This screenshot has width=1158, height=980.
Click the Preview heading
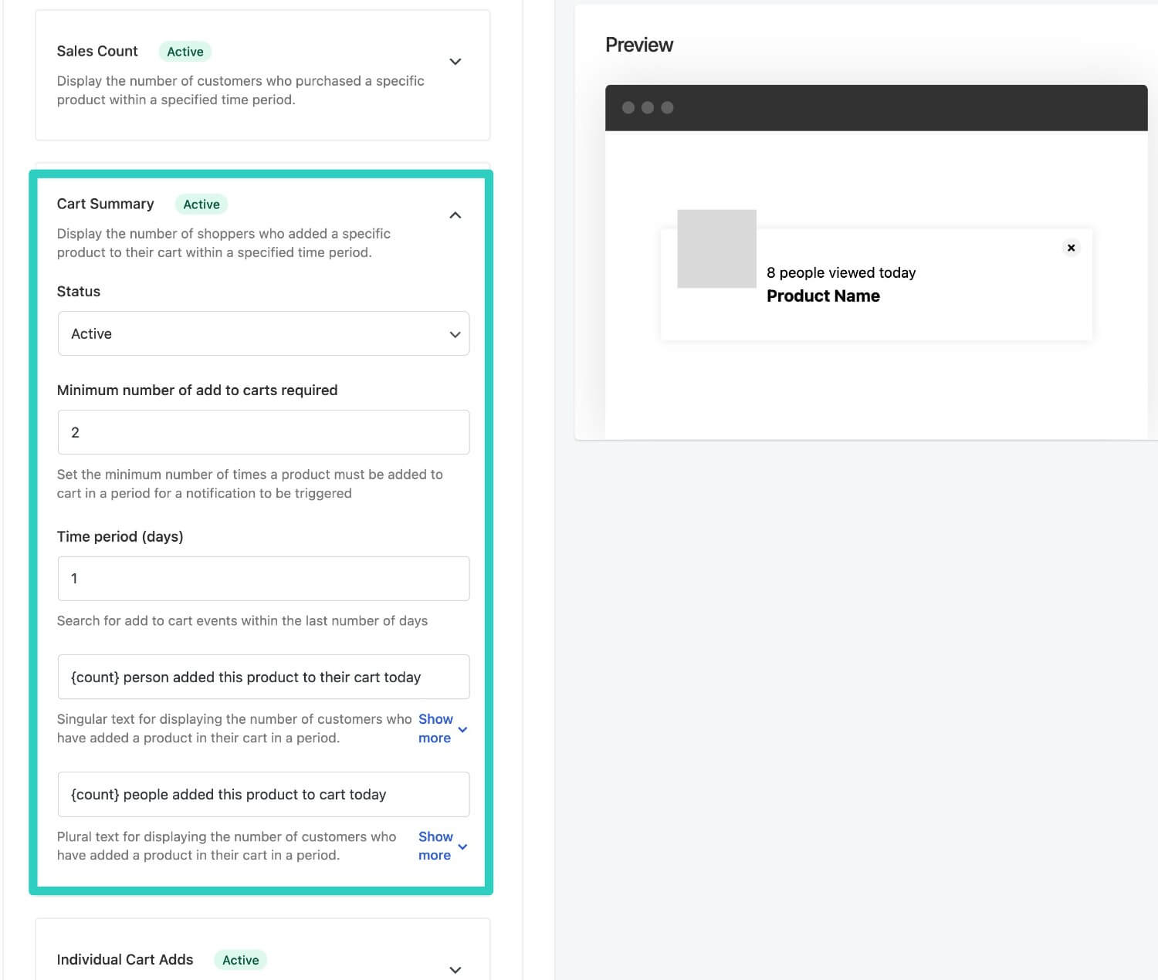tap(639, 45)
